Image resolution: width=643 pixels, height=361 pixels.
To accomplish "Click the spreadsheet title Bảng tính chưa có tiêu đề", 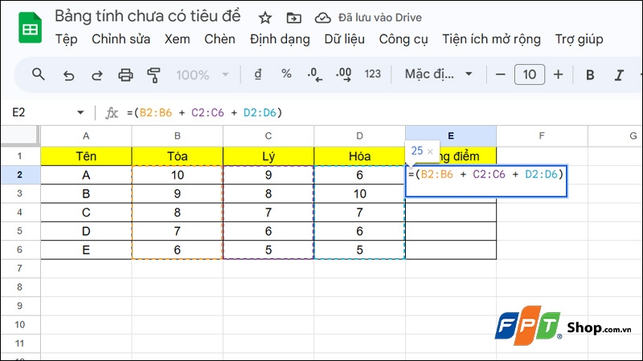I will point(148,16).
